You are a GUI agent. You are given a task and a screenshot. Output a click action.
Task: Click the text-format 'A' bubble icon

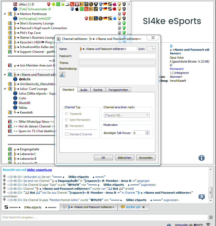202,197
